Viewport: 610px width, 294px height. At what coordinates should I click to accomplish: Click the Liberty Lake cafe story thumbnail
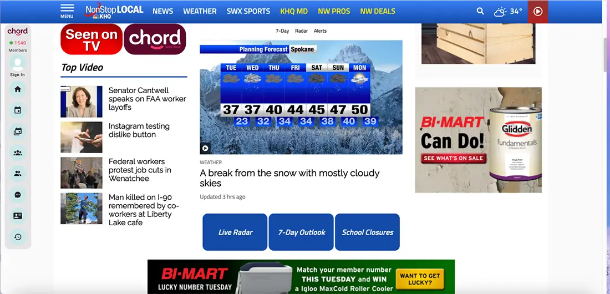coord(82,209)
